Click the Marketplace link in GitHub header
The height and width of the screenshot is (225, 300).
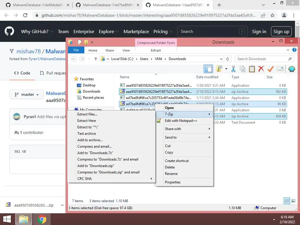point(136,31)
